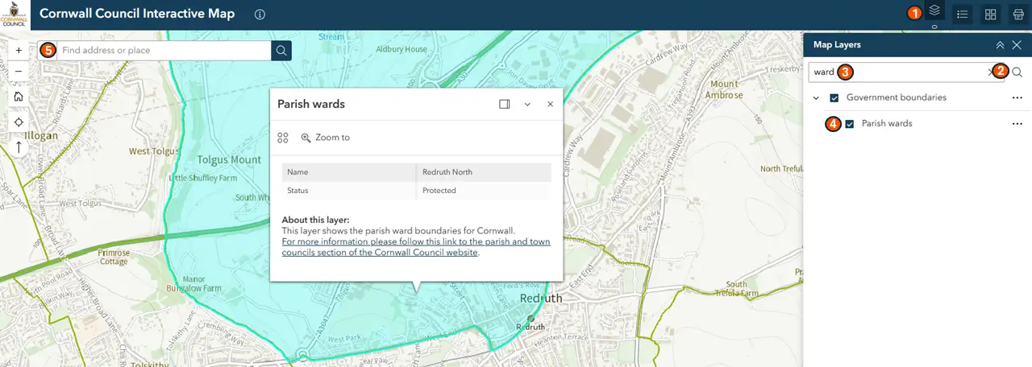The width and height of the screenshot is (1032, 367).
Task: Zoom out on the map
Action: [19, 71]
